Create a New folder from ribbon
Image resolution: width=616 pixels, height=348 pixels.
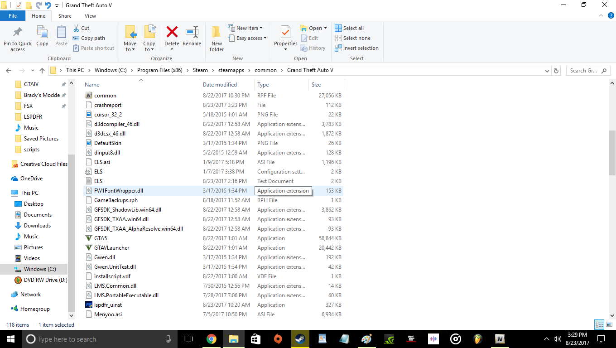(x=217, y=37)
